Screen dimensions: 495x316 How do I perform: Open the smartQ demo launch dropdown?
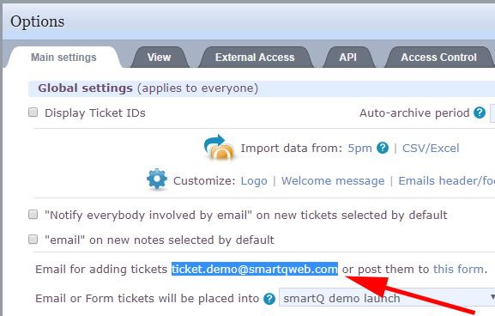tap(387, 298)
